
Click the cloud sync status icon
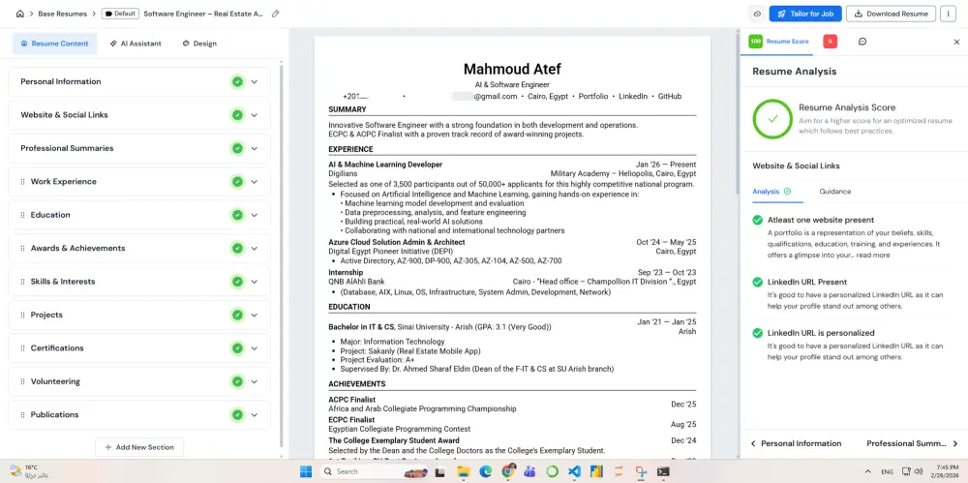tap(758, 14)
